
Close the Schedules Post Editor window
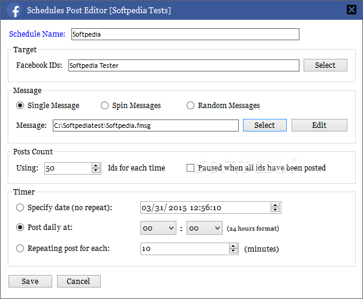(352, 10)
